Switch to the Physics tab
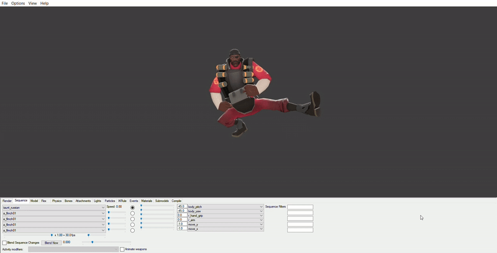This screenshot has width=497, height=253. pos(57,201)
